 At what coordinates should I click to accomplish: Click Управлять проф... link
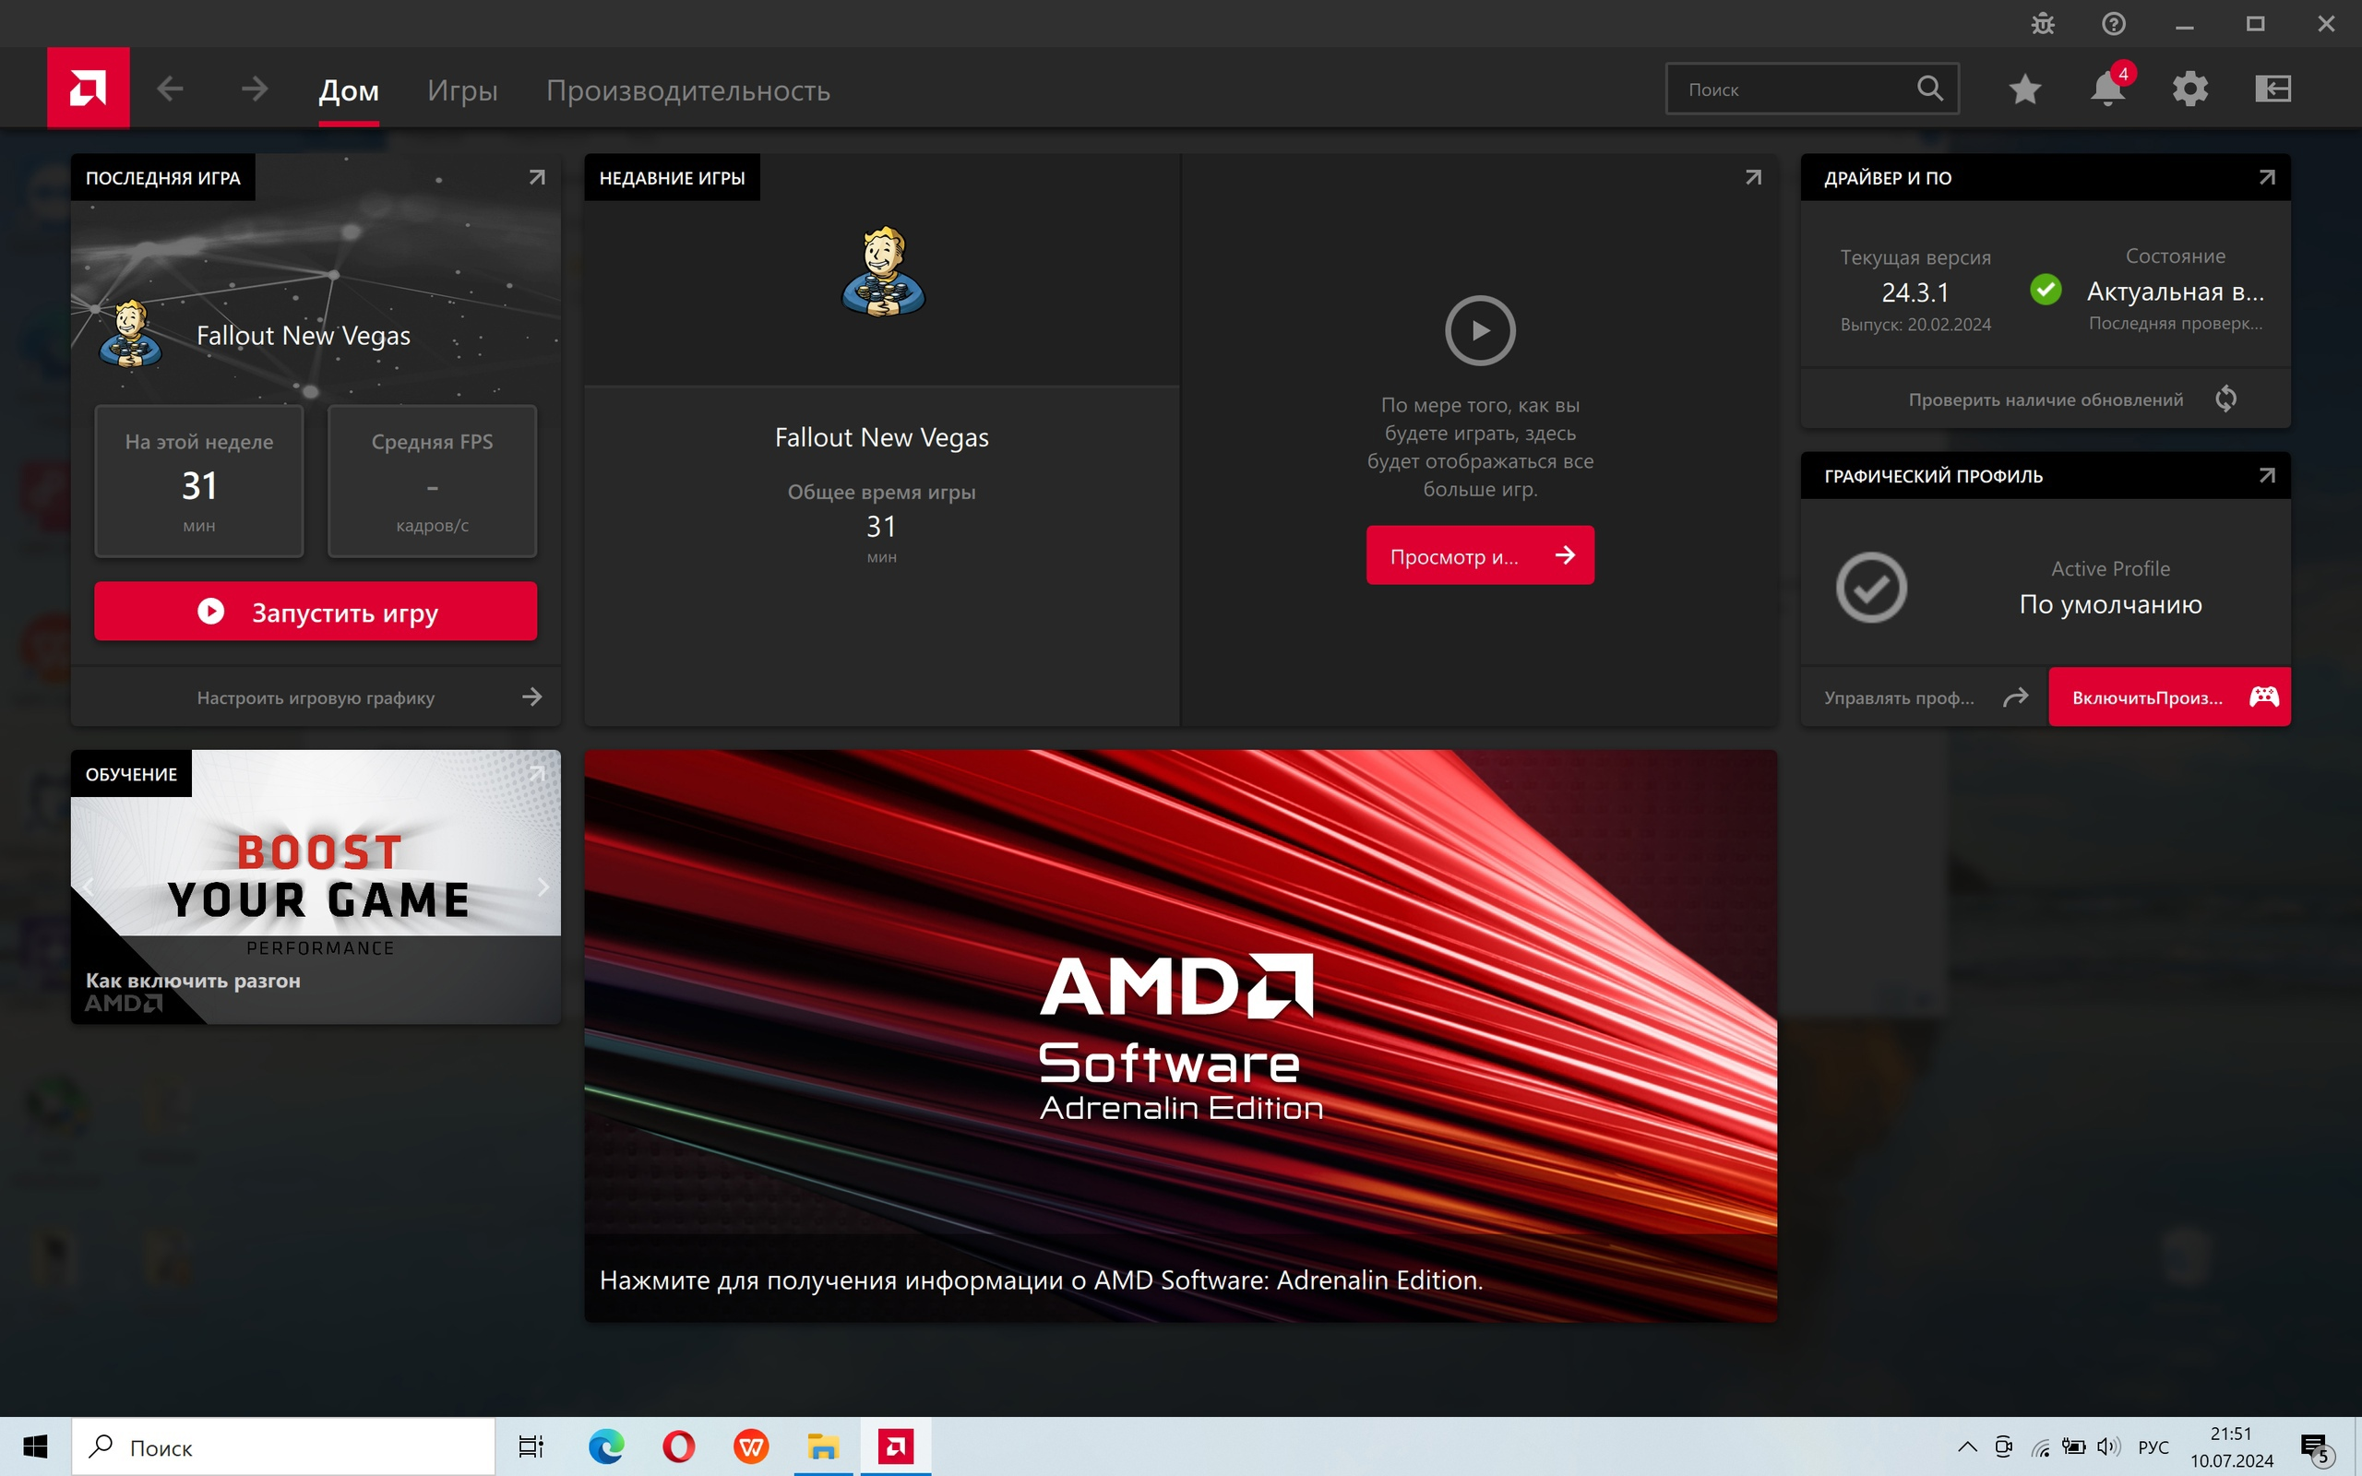point(1925,697)
